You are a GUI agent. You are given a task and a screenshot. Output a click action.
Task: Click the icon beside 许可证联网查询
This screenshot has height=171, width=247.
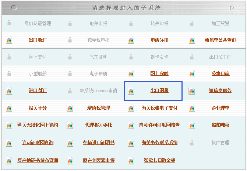click(9, 143)
